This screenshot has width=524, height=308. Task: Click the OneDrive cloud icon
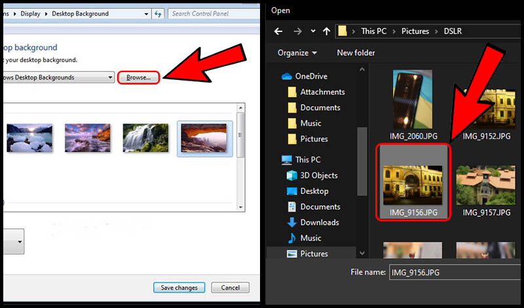point(287,77)
